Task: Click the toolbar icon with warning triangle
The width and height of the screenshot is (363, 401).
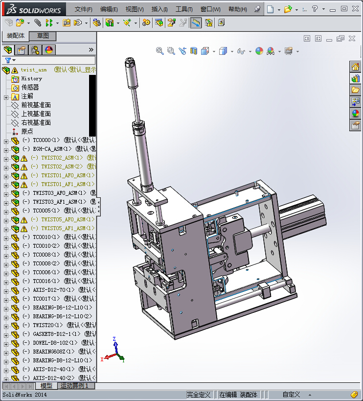Action: tap(209, 23)
